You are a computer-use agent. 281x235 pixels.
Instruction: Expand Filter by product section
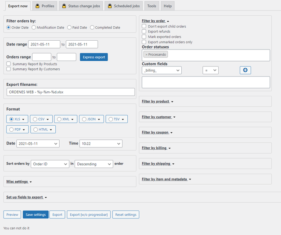tap(157, 102)
